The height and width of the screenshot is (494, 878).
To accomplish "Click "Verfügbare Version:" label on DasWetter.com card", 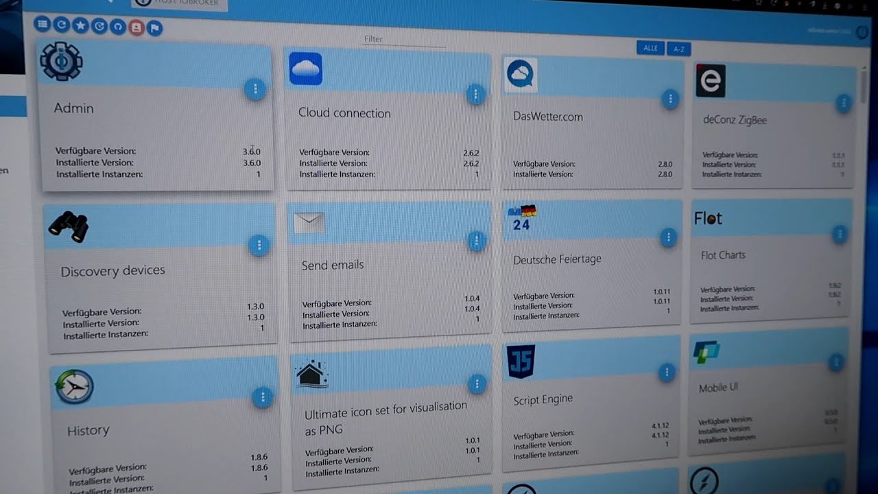I will coord(544,164).
